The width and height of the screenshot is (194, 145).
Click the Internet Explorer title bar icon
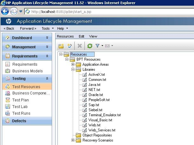click(3, 3)
